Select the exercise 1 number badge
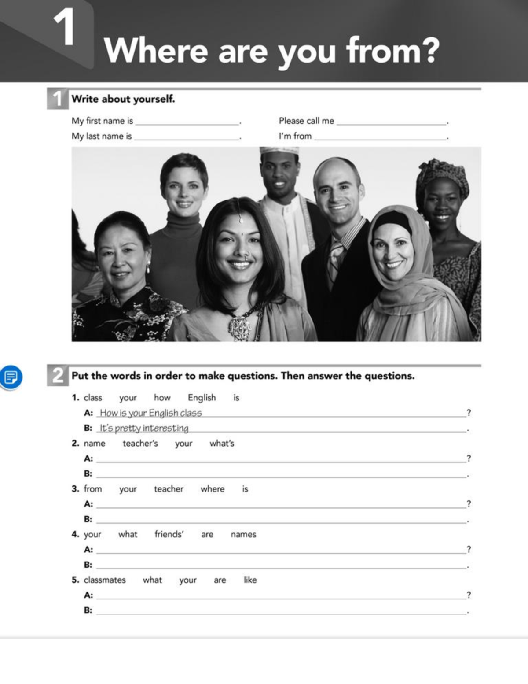Screen dimensions: 528x684 (58, 99)
